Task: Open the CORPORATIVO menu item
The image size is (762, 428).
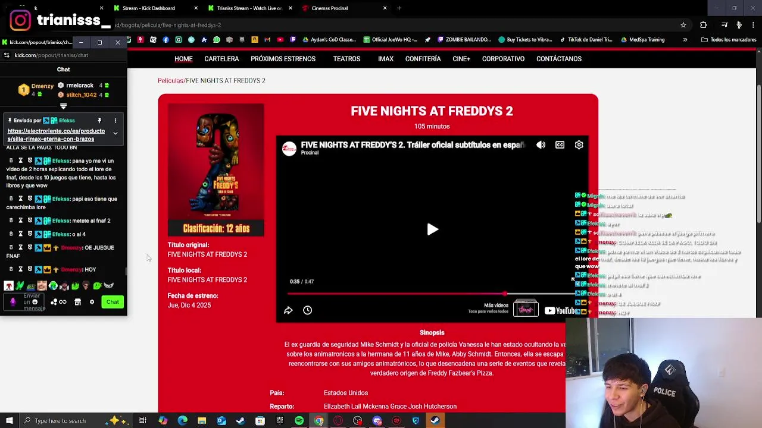Action: (503, 59)
